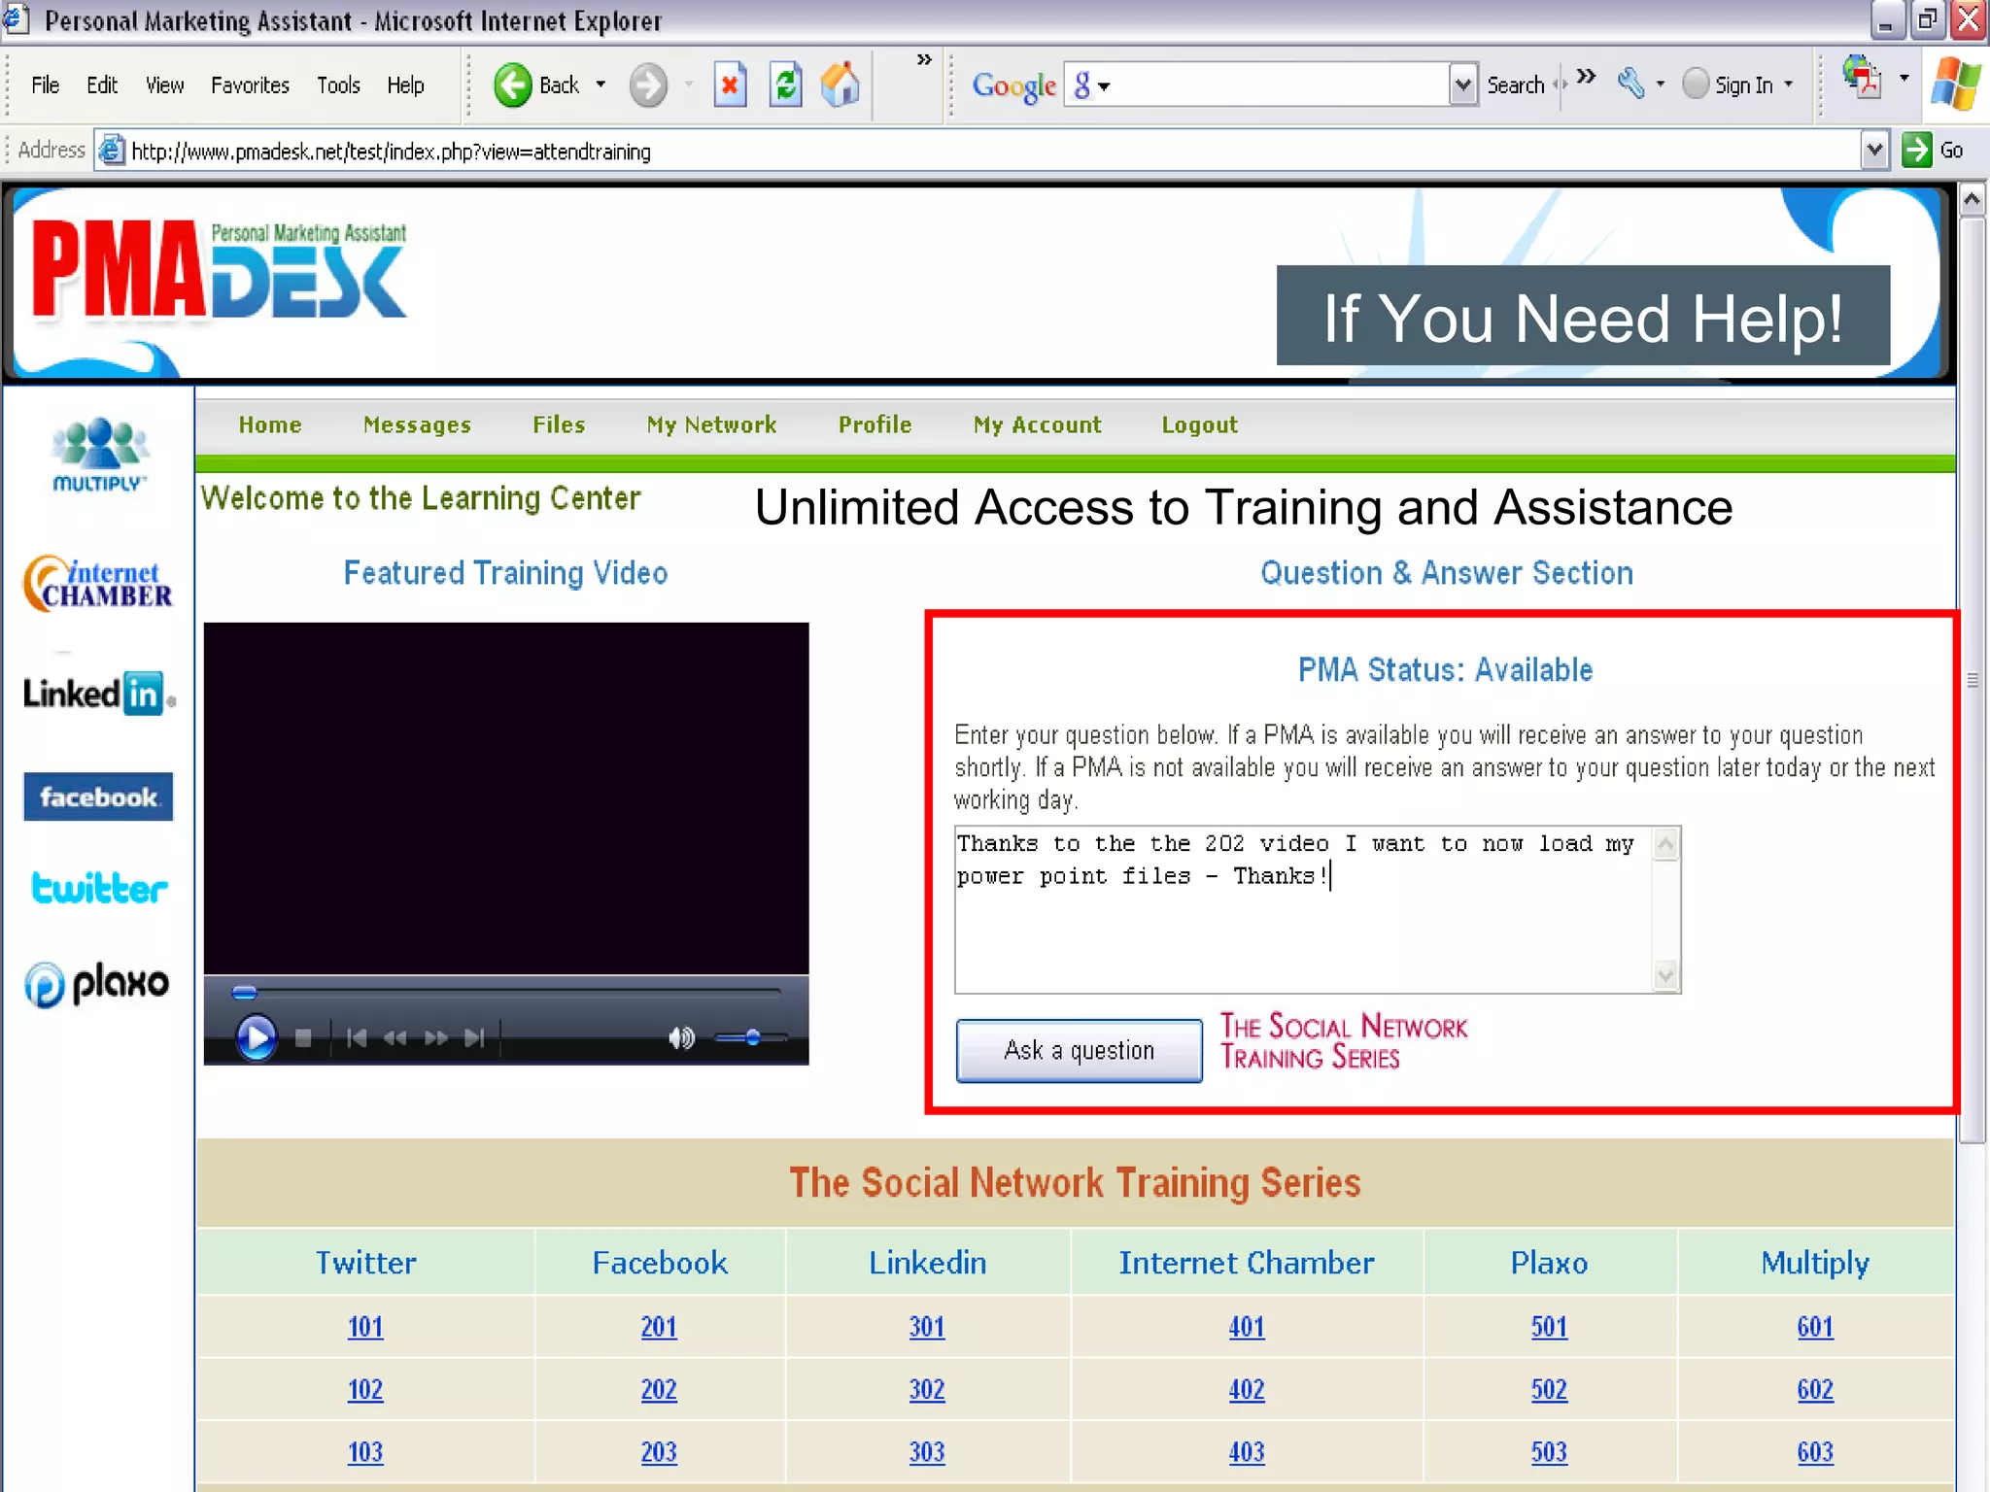This screenshot has height=1492, width=1990.
Task: Click the Google toolbar Search button
Action: 1515,85
